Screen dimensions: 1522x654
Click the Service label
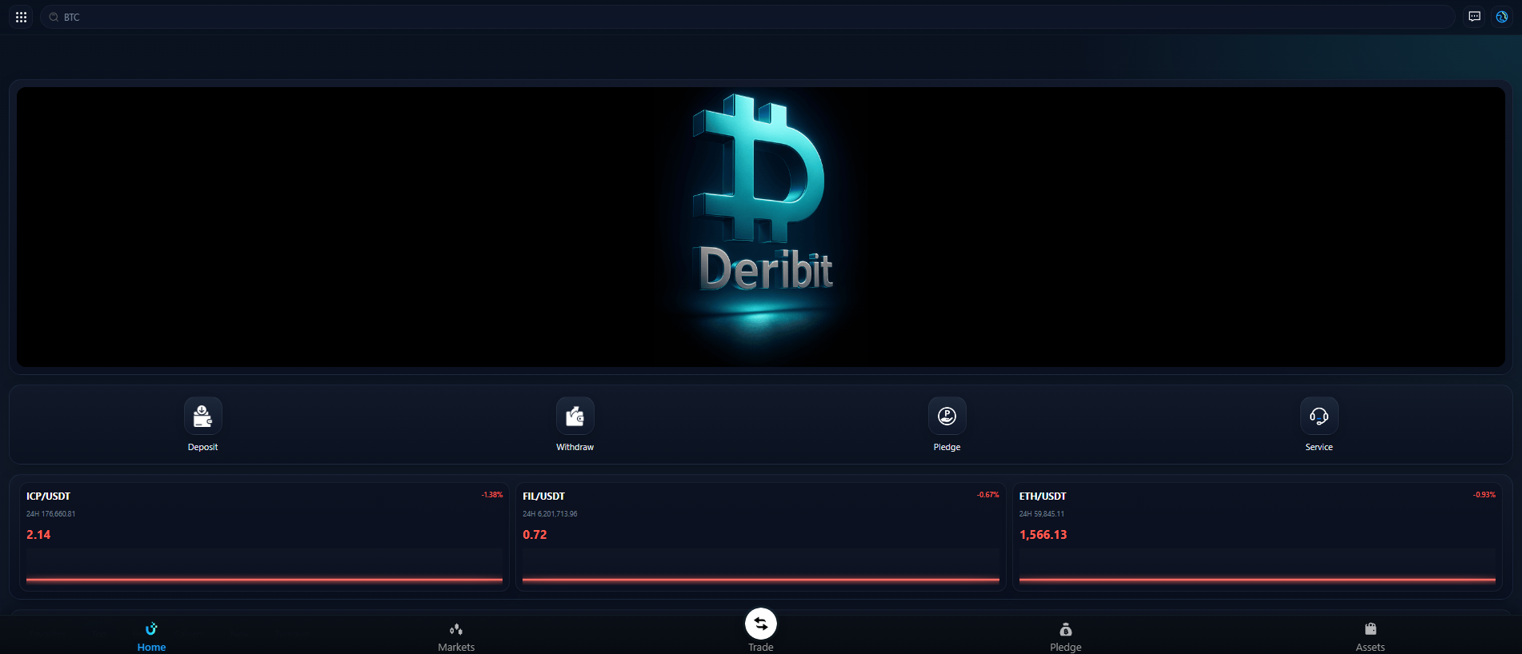(1319, 447)
